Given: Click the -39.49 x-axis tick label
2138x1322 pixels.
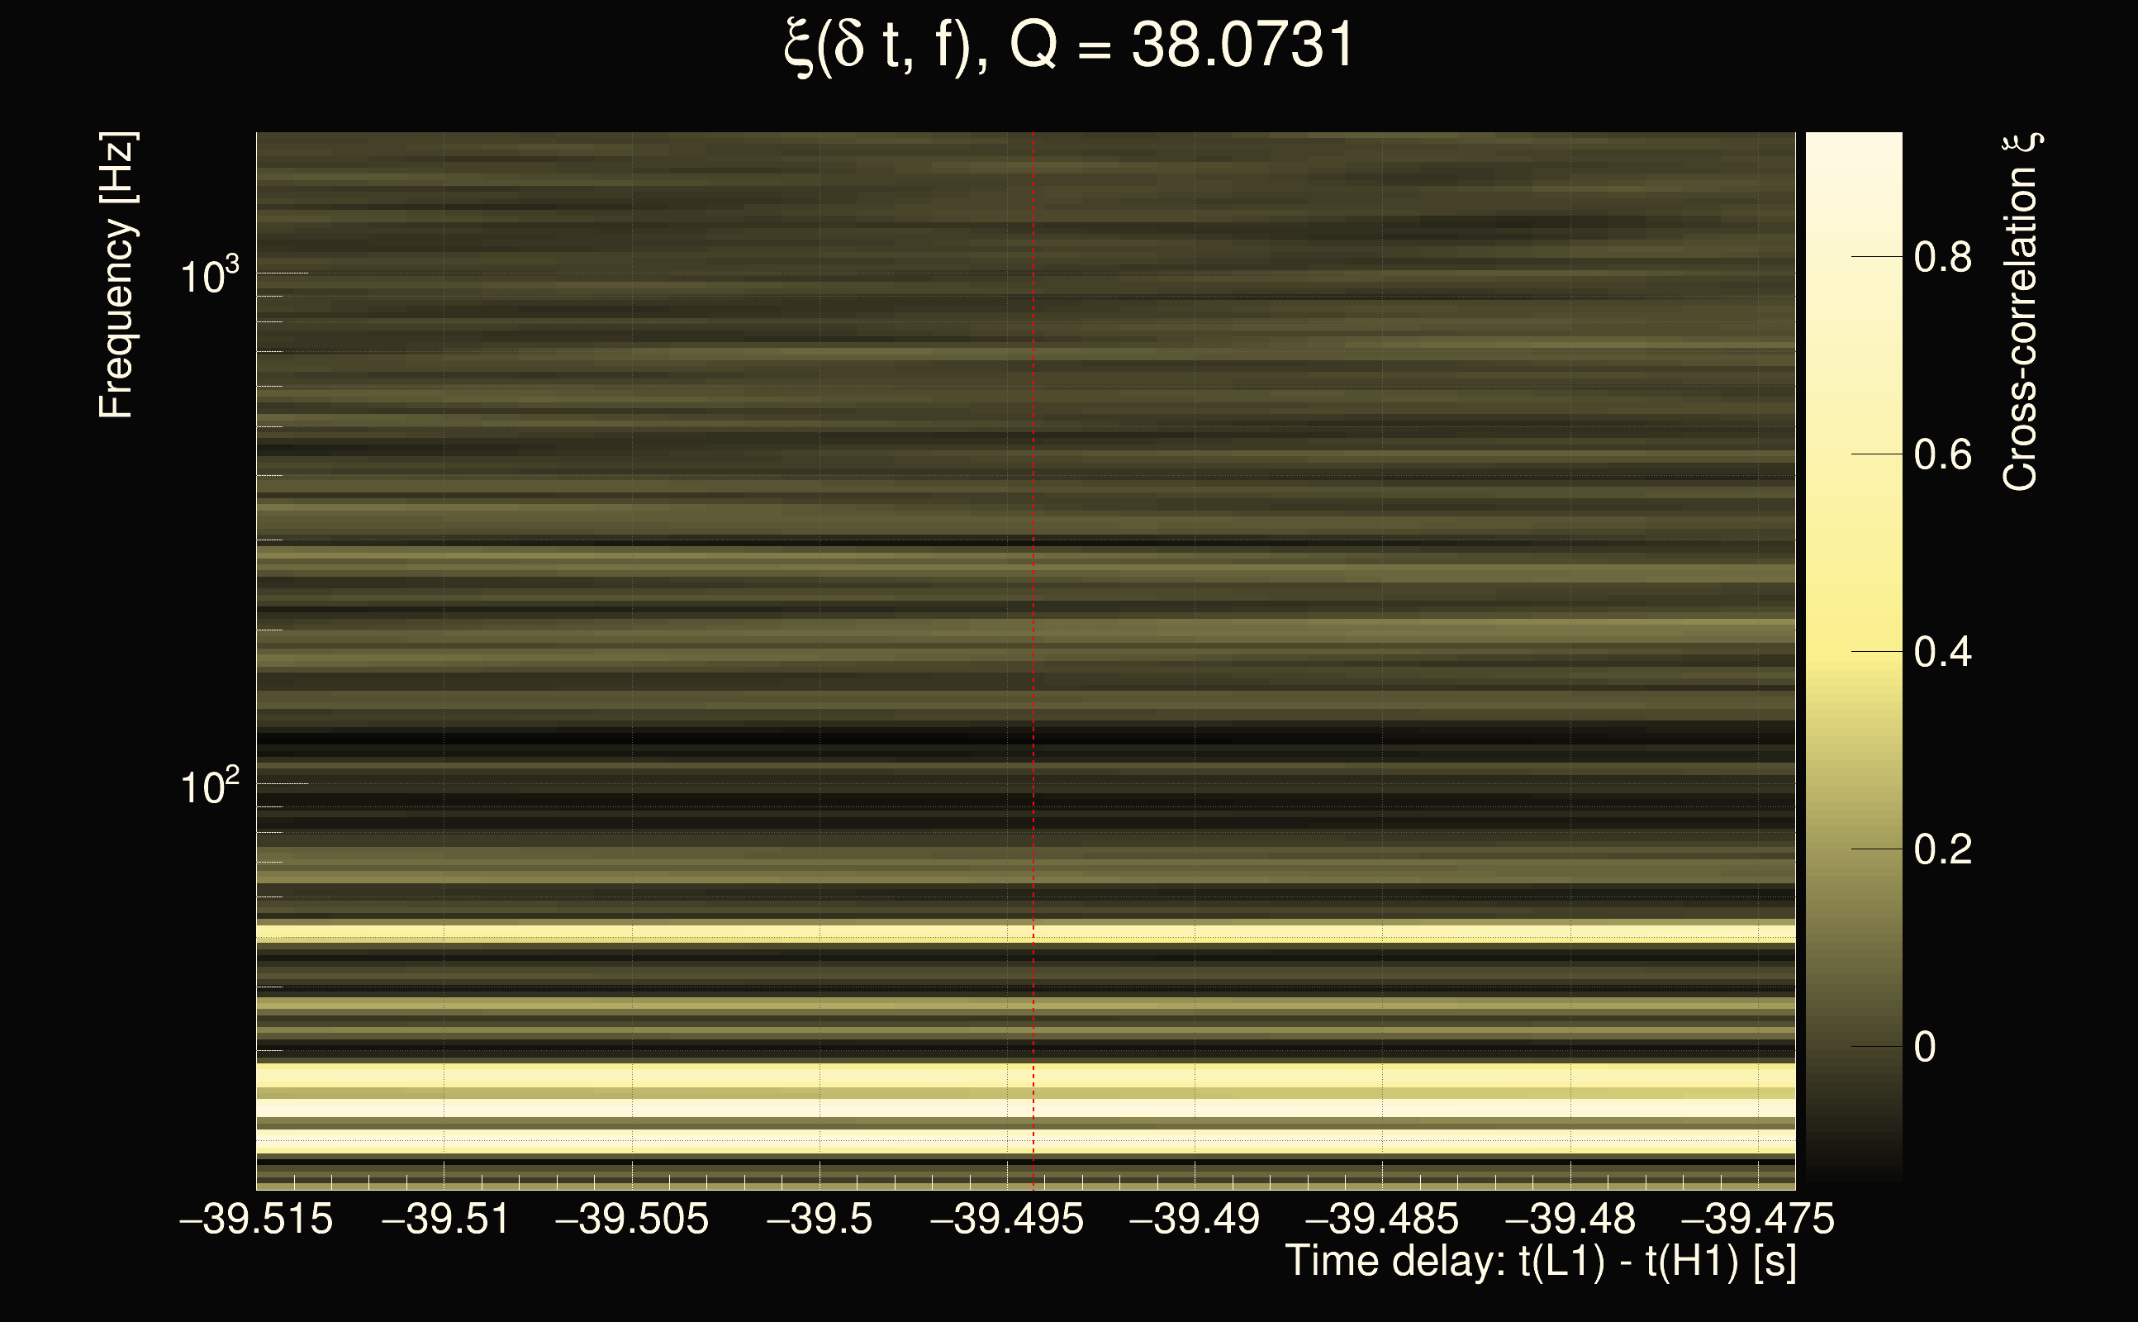Looking at the screenshot, I should coord(1195,1220).
